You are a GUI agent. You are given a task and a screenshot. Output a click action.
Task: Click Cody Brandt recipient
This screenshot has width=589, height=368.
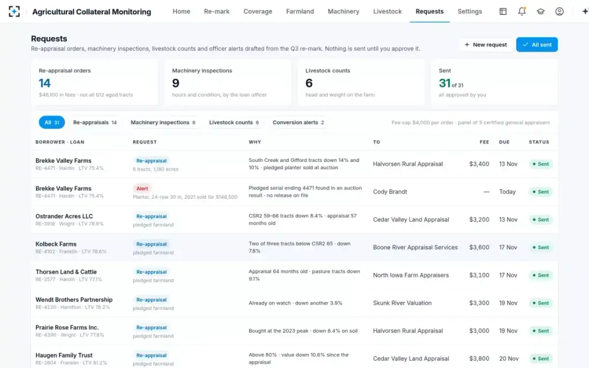tap(390, 192)
